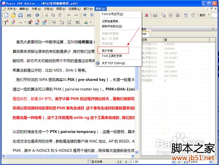The width and height of the screenshot is (219, 165).
Task: Click the New document icon
Action: point(6,15)
